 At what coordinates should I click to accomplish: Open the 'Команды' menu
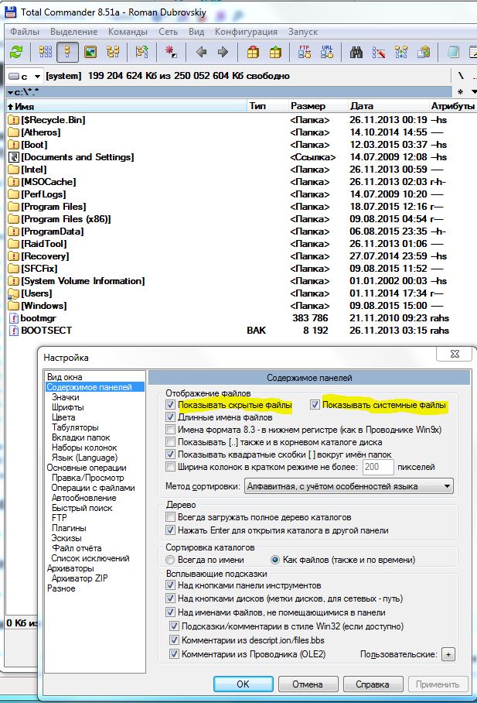128,32
